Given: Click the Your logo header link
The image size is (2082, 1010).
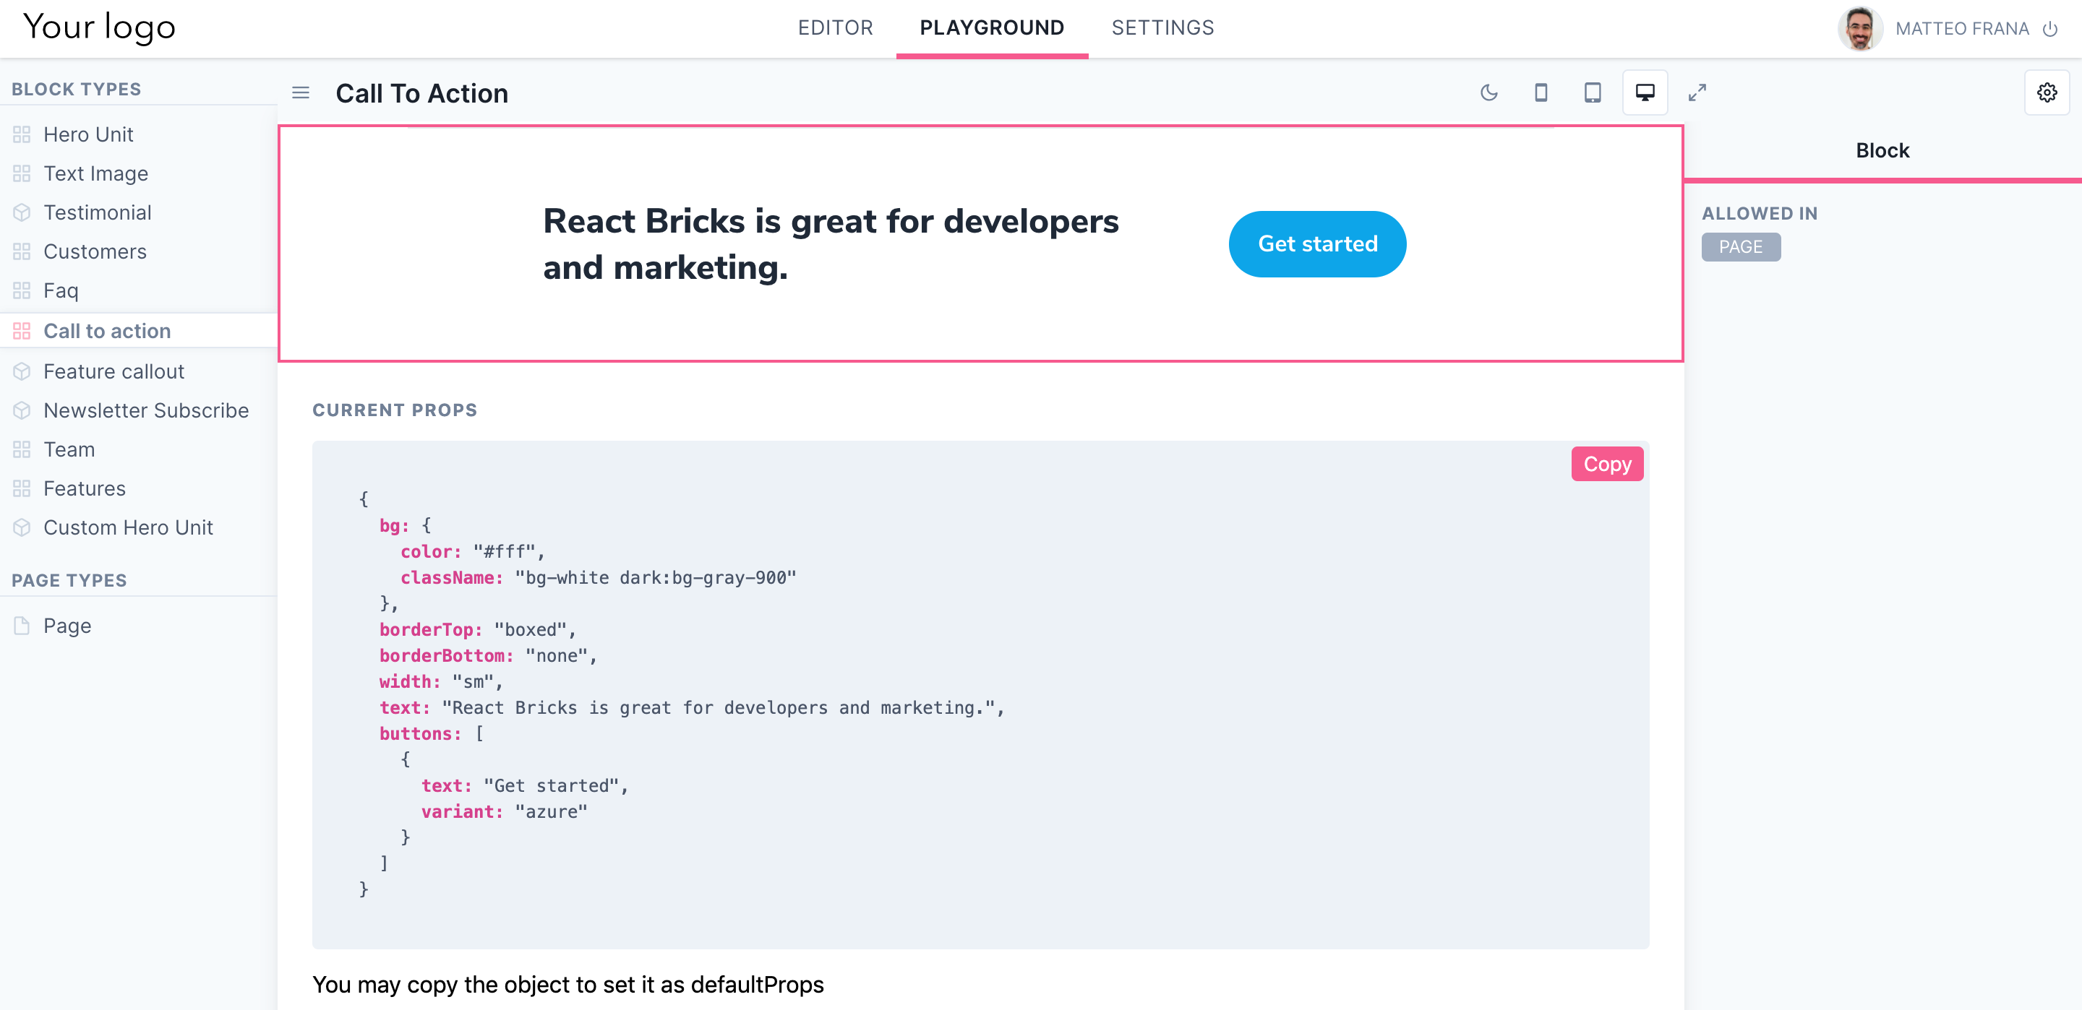Looking at the screenshot, I should click(98, 27).
